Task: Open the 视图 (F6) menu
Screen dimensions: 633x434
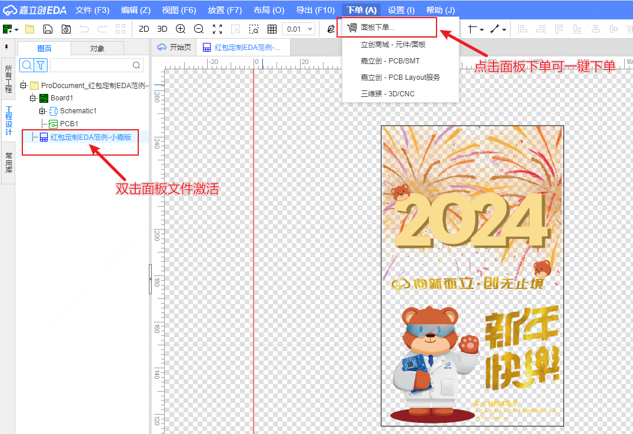Action: point(179,10)
